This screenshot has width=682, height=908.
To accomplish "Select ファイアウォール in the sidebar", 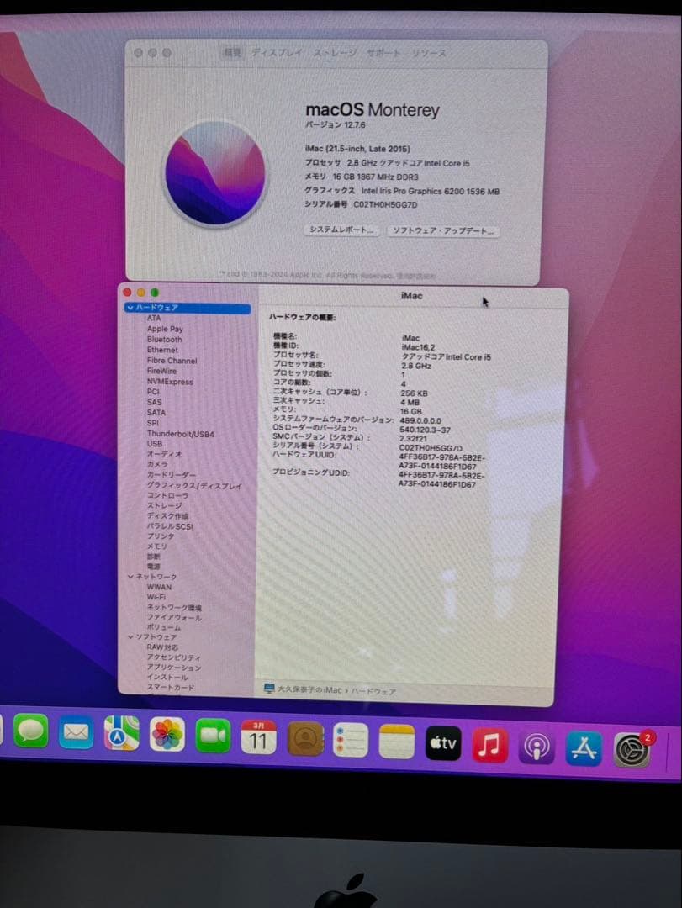I will (174, 617).
